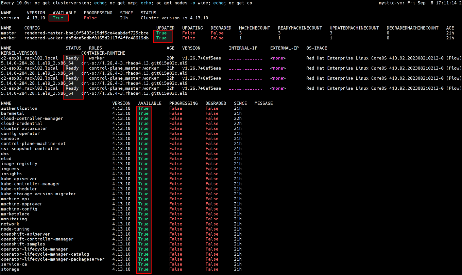
Task: Click the storage operator AVAILABLE True value
Action: 143,269
